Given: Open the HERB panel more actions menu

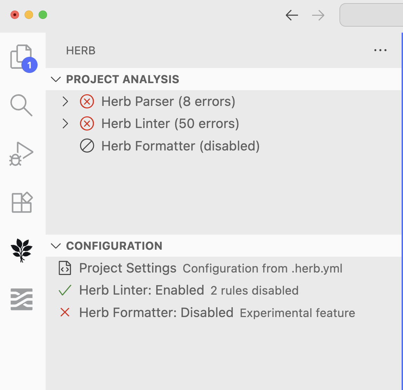Looking at the screenshot, I should [x=381, y=50].
